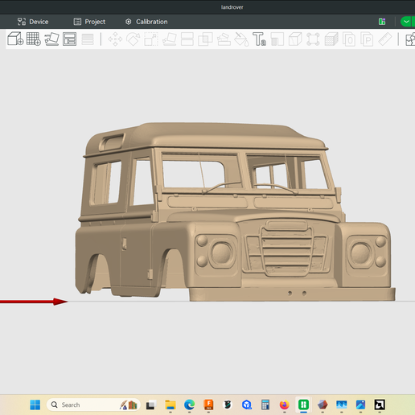This screenshot has height=415, width=415.
Task: Select the Measure ruler tool
Action: click(x=385, y=39)
